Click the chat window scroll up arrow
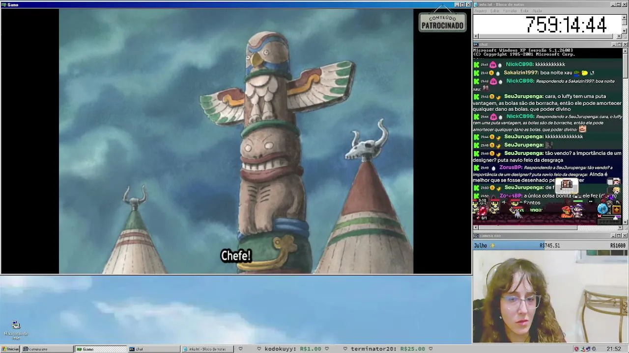Screen dimensions: 629x353 click(x=625, y=50)
